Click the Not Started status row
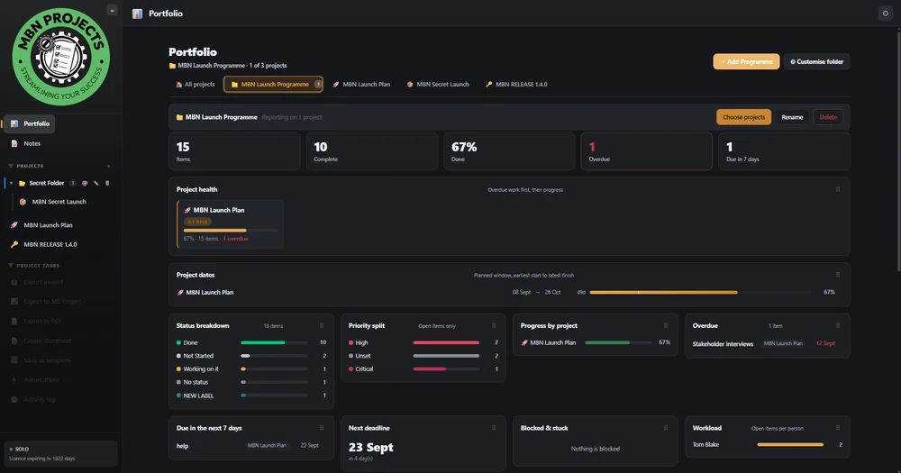Screen dimensions: 901x473 [x=251, y=356]
